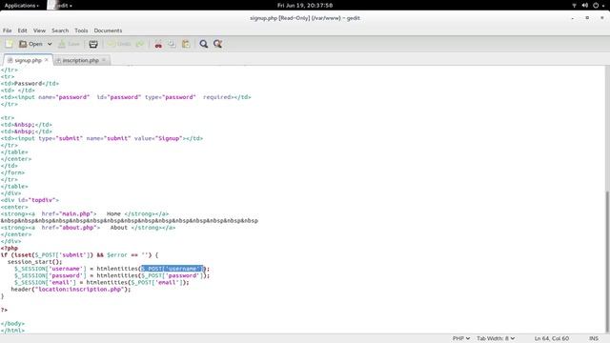Image resolution: width=610 pixels, height=343 pixels.
Task: Click the session_start(); line
Action: [x=34, y=262]
